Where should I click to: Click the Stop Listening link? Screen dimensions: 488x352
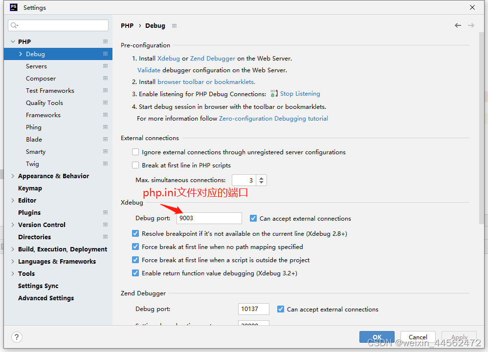click(x=300, y=93)
